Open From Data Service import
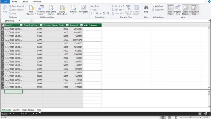Image resolution: width=211 pixels, height=119 pixels. [x=41, y=10]
